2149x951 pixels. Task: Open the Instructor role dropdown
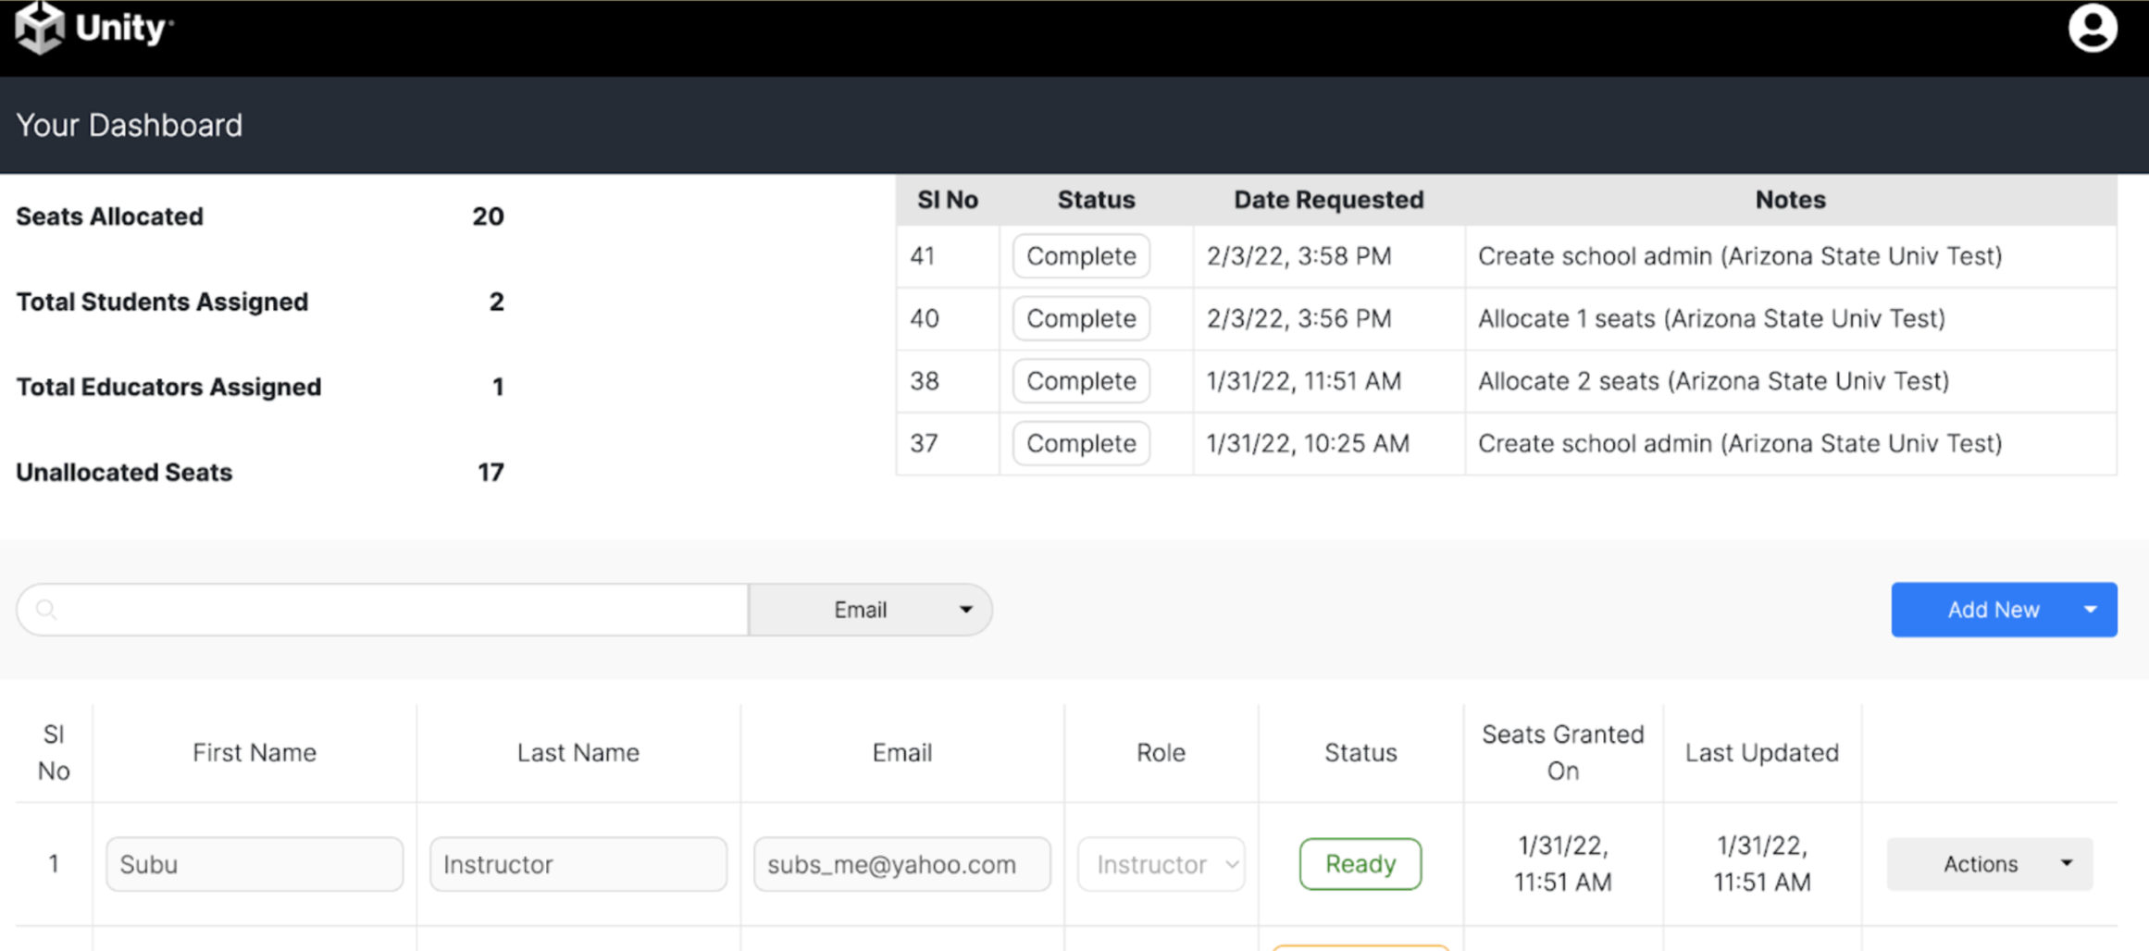pyautogui.click(x=1161, y=864)
